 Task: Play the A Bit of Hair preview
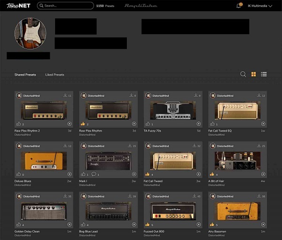click(x=263, y=174)
